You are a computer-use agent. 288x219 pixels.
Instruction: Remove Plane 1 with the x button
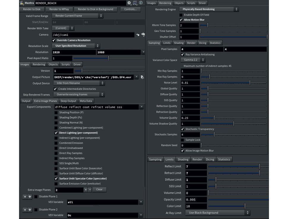(25, 197)
